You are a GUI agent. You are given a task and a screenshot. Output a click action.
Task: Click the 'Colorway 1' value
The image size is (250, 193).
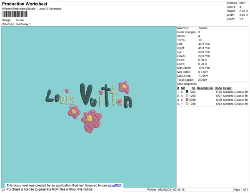[x=23, y=24]
